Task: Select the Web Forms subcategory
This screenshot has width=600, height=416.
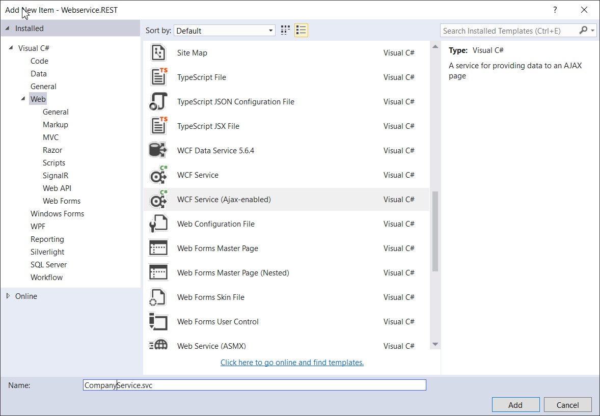Action: (x=62, y=201)
